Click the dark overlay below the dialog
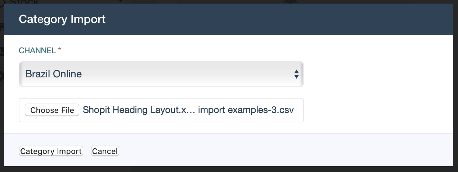 (228, 169)
